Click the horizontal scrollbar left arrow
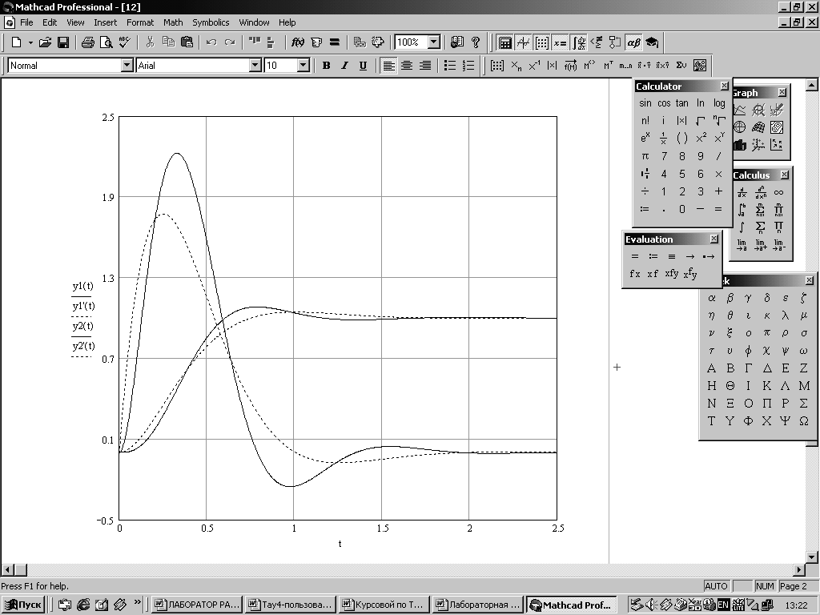 pos(7,569)
